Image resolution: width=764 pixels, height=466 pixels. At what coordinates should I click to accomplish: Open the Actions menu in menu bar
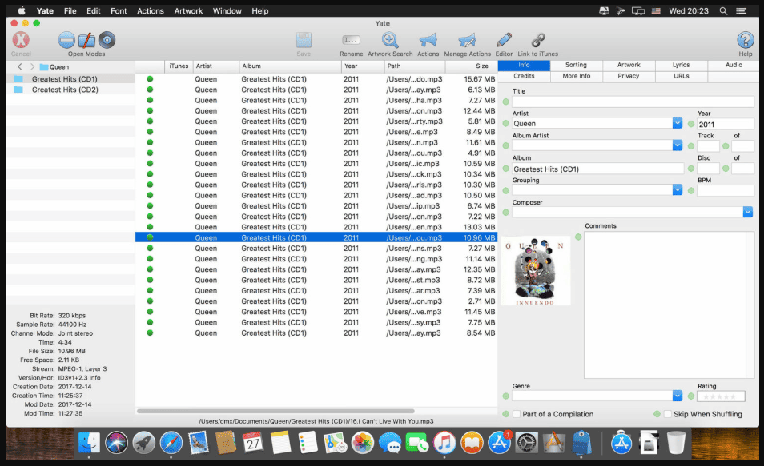150,10
